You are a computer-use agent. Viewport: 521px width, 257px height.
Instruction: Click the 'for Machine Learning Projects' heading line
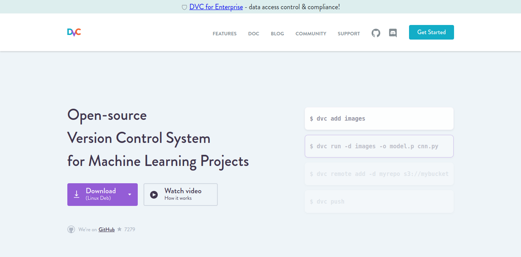pyautogui.click(x=158, y=161)
